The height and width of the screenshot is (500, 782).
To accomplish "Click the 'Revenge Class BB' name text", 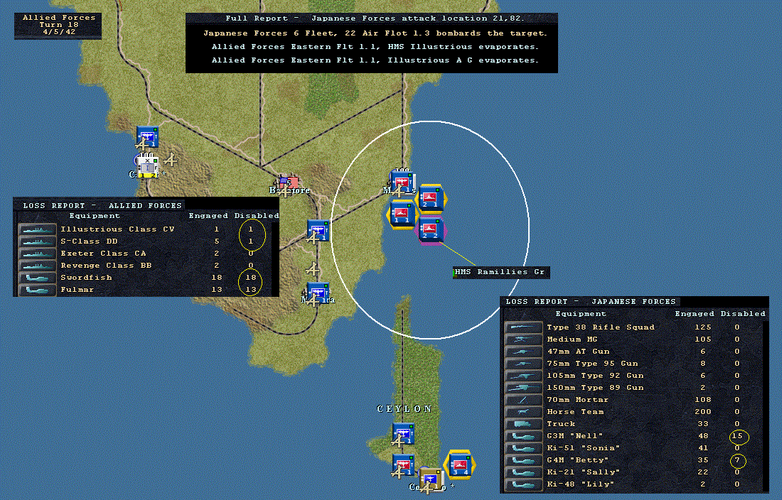I will [106, 266].
